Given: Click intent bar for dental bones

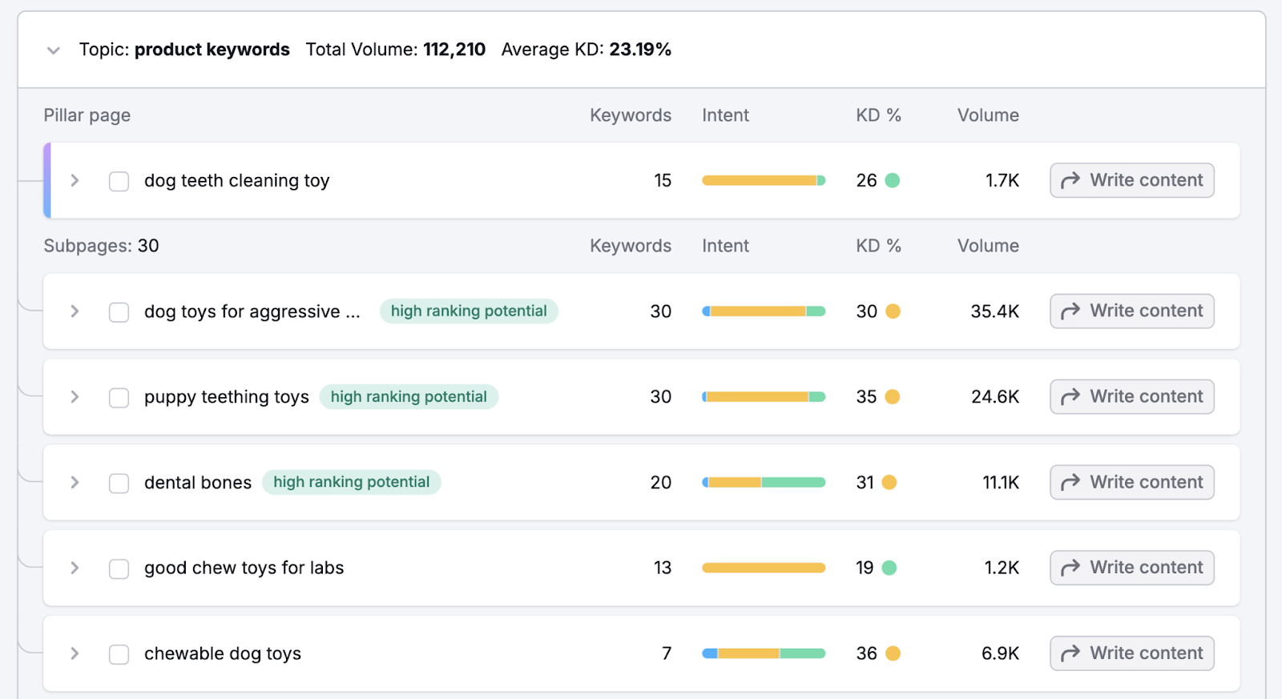Looking at the screenshot, I should [x=764, y=483].
